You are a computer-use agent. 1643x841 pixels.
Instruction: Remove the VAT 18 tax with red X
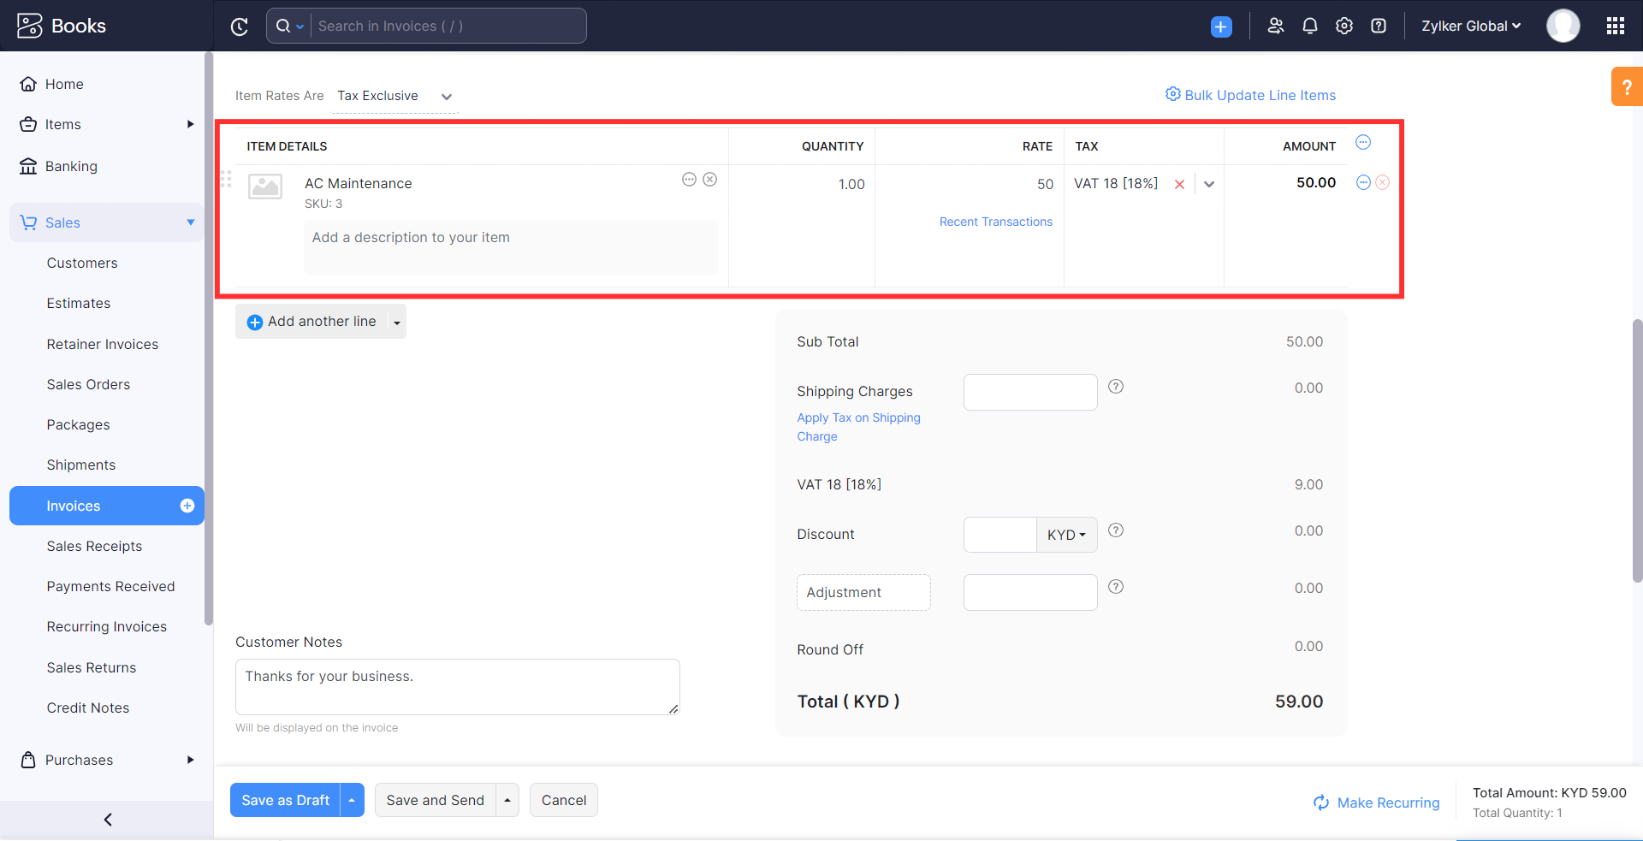[x=1179, y=184]
